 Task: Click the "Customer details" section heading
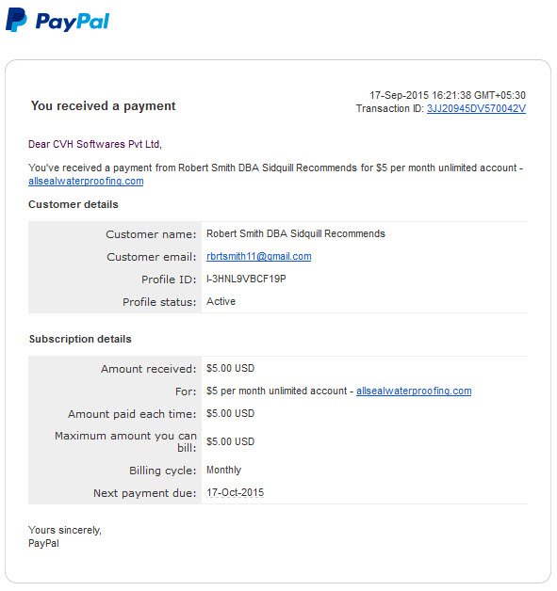[74, 204]
